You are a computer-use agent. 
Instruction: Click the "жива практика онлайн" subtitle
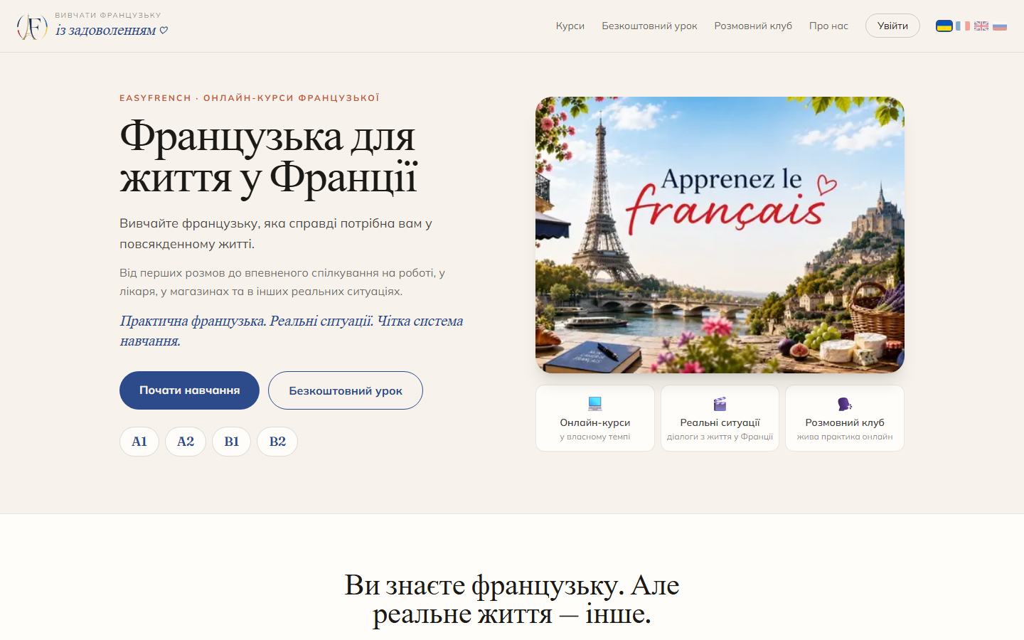[845, 437]
